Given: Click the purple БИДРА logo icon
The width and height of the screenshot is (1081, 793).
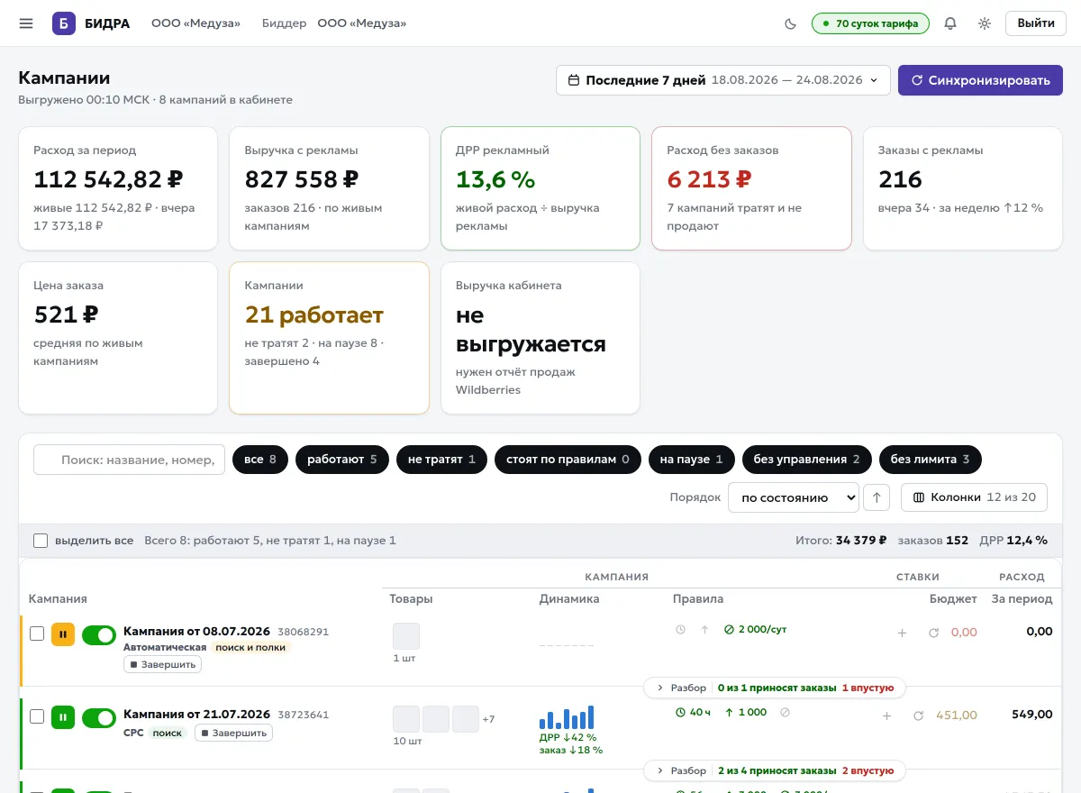Looking at the screenshot, I should [63, 23].
